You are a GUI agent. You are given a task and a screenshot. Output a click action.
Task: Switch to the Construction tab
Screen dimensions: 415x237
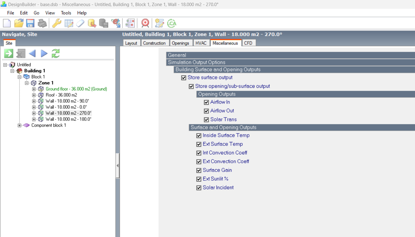(x=154, y=43)
